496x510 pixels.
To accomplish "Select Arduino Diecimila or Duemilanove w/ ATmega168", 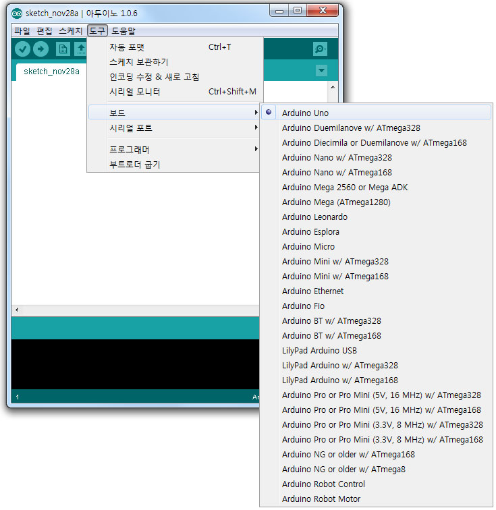I will tap(376, 142).
